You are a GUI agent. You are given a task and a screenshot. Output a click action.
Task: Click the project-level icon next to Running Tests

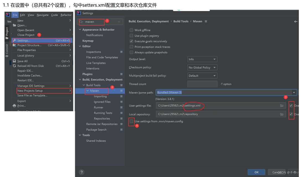pos(122,113)
